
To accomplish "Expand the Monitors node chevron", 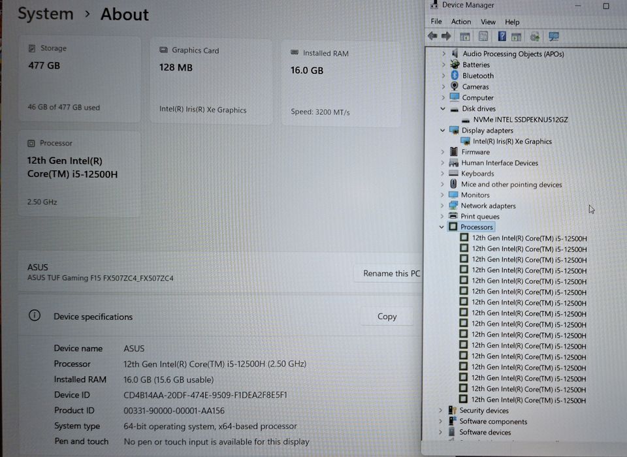I will tap(442, 195).
